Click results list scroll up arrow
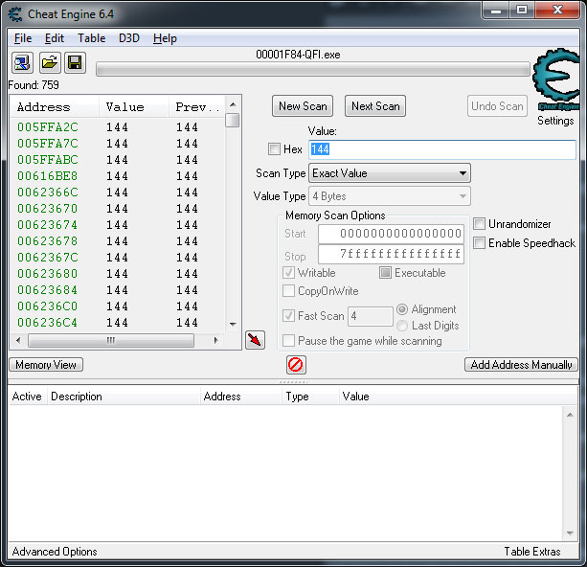Screen dimensions: 587x567 233,104
